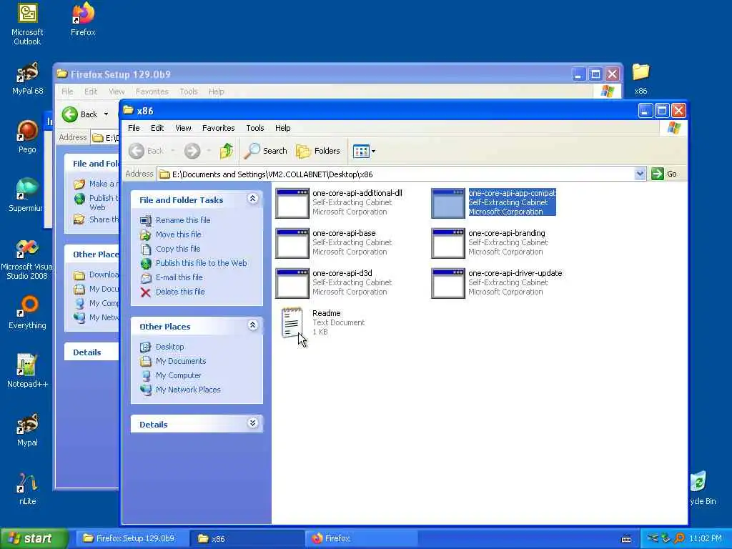This screenshot has height=549, width=732.
Task: Click the magnifier icon in system tray
Action: click(679, 538)
